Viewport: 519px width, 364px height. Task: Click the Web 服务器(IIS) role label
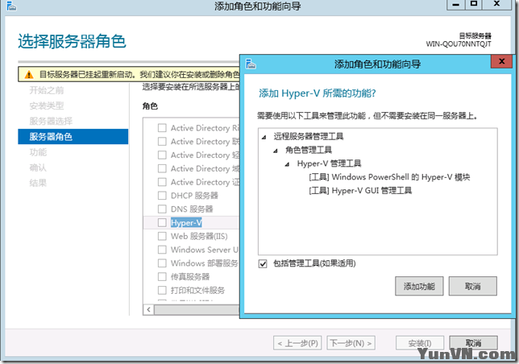click(199, 236)
